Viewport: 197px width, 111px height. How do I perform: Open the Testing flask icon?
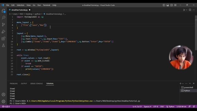point(3,45)
